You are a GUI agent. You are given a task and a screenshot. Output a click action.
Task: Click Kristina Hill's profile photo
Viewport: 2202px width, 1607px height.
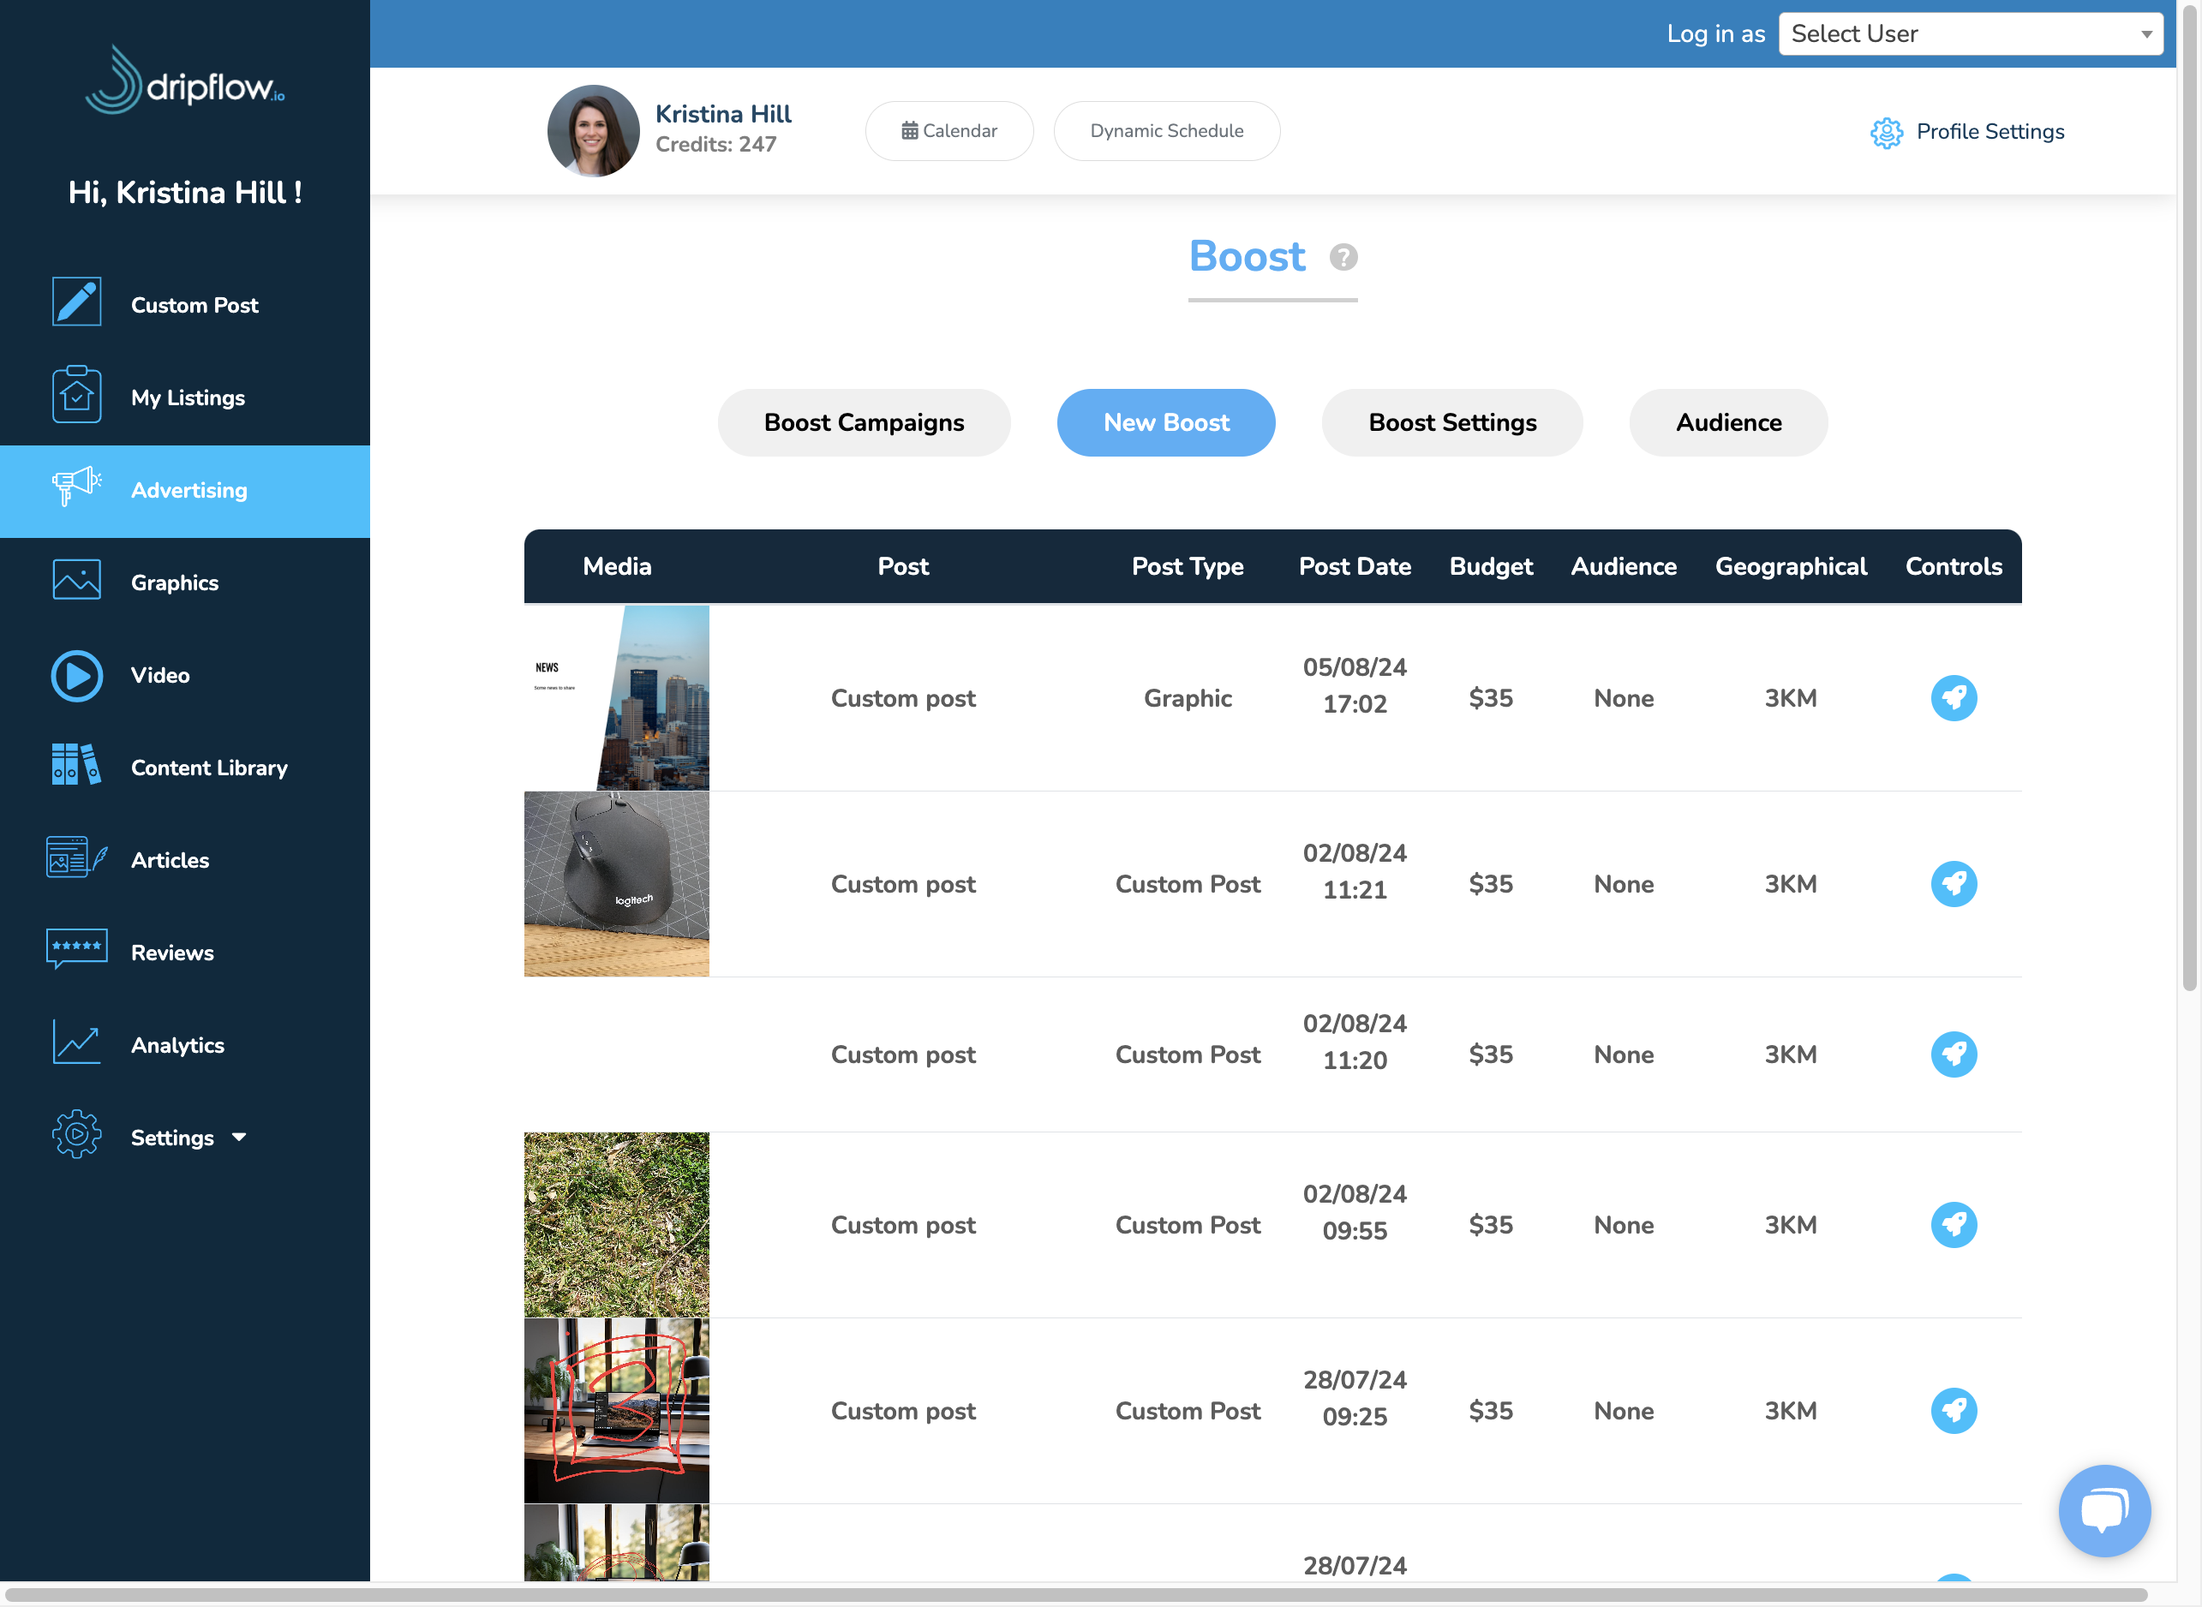tap(593, 131)
